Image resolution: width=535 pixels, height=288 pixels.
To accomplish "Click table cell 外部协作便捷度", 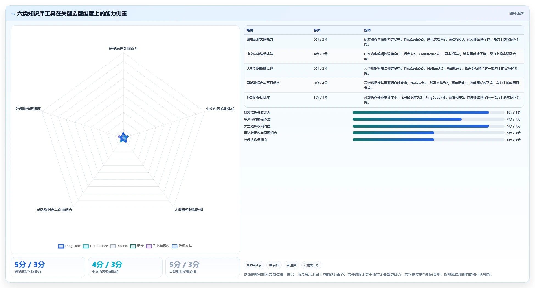I will 258,98.
